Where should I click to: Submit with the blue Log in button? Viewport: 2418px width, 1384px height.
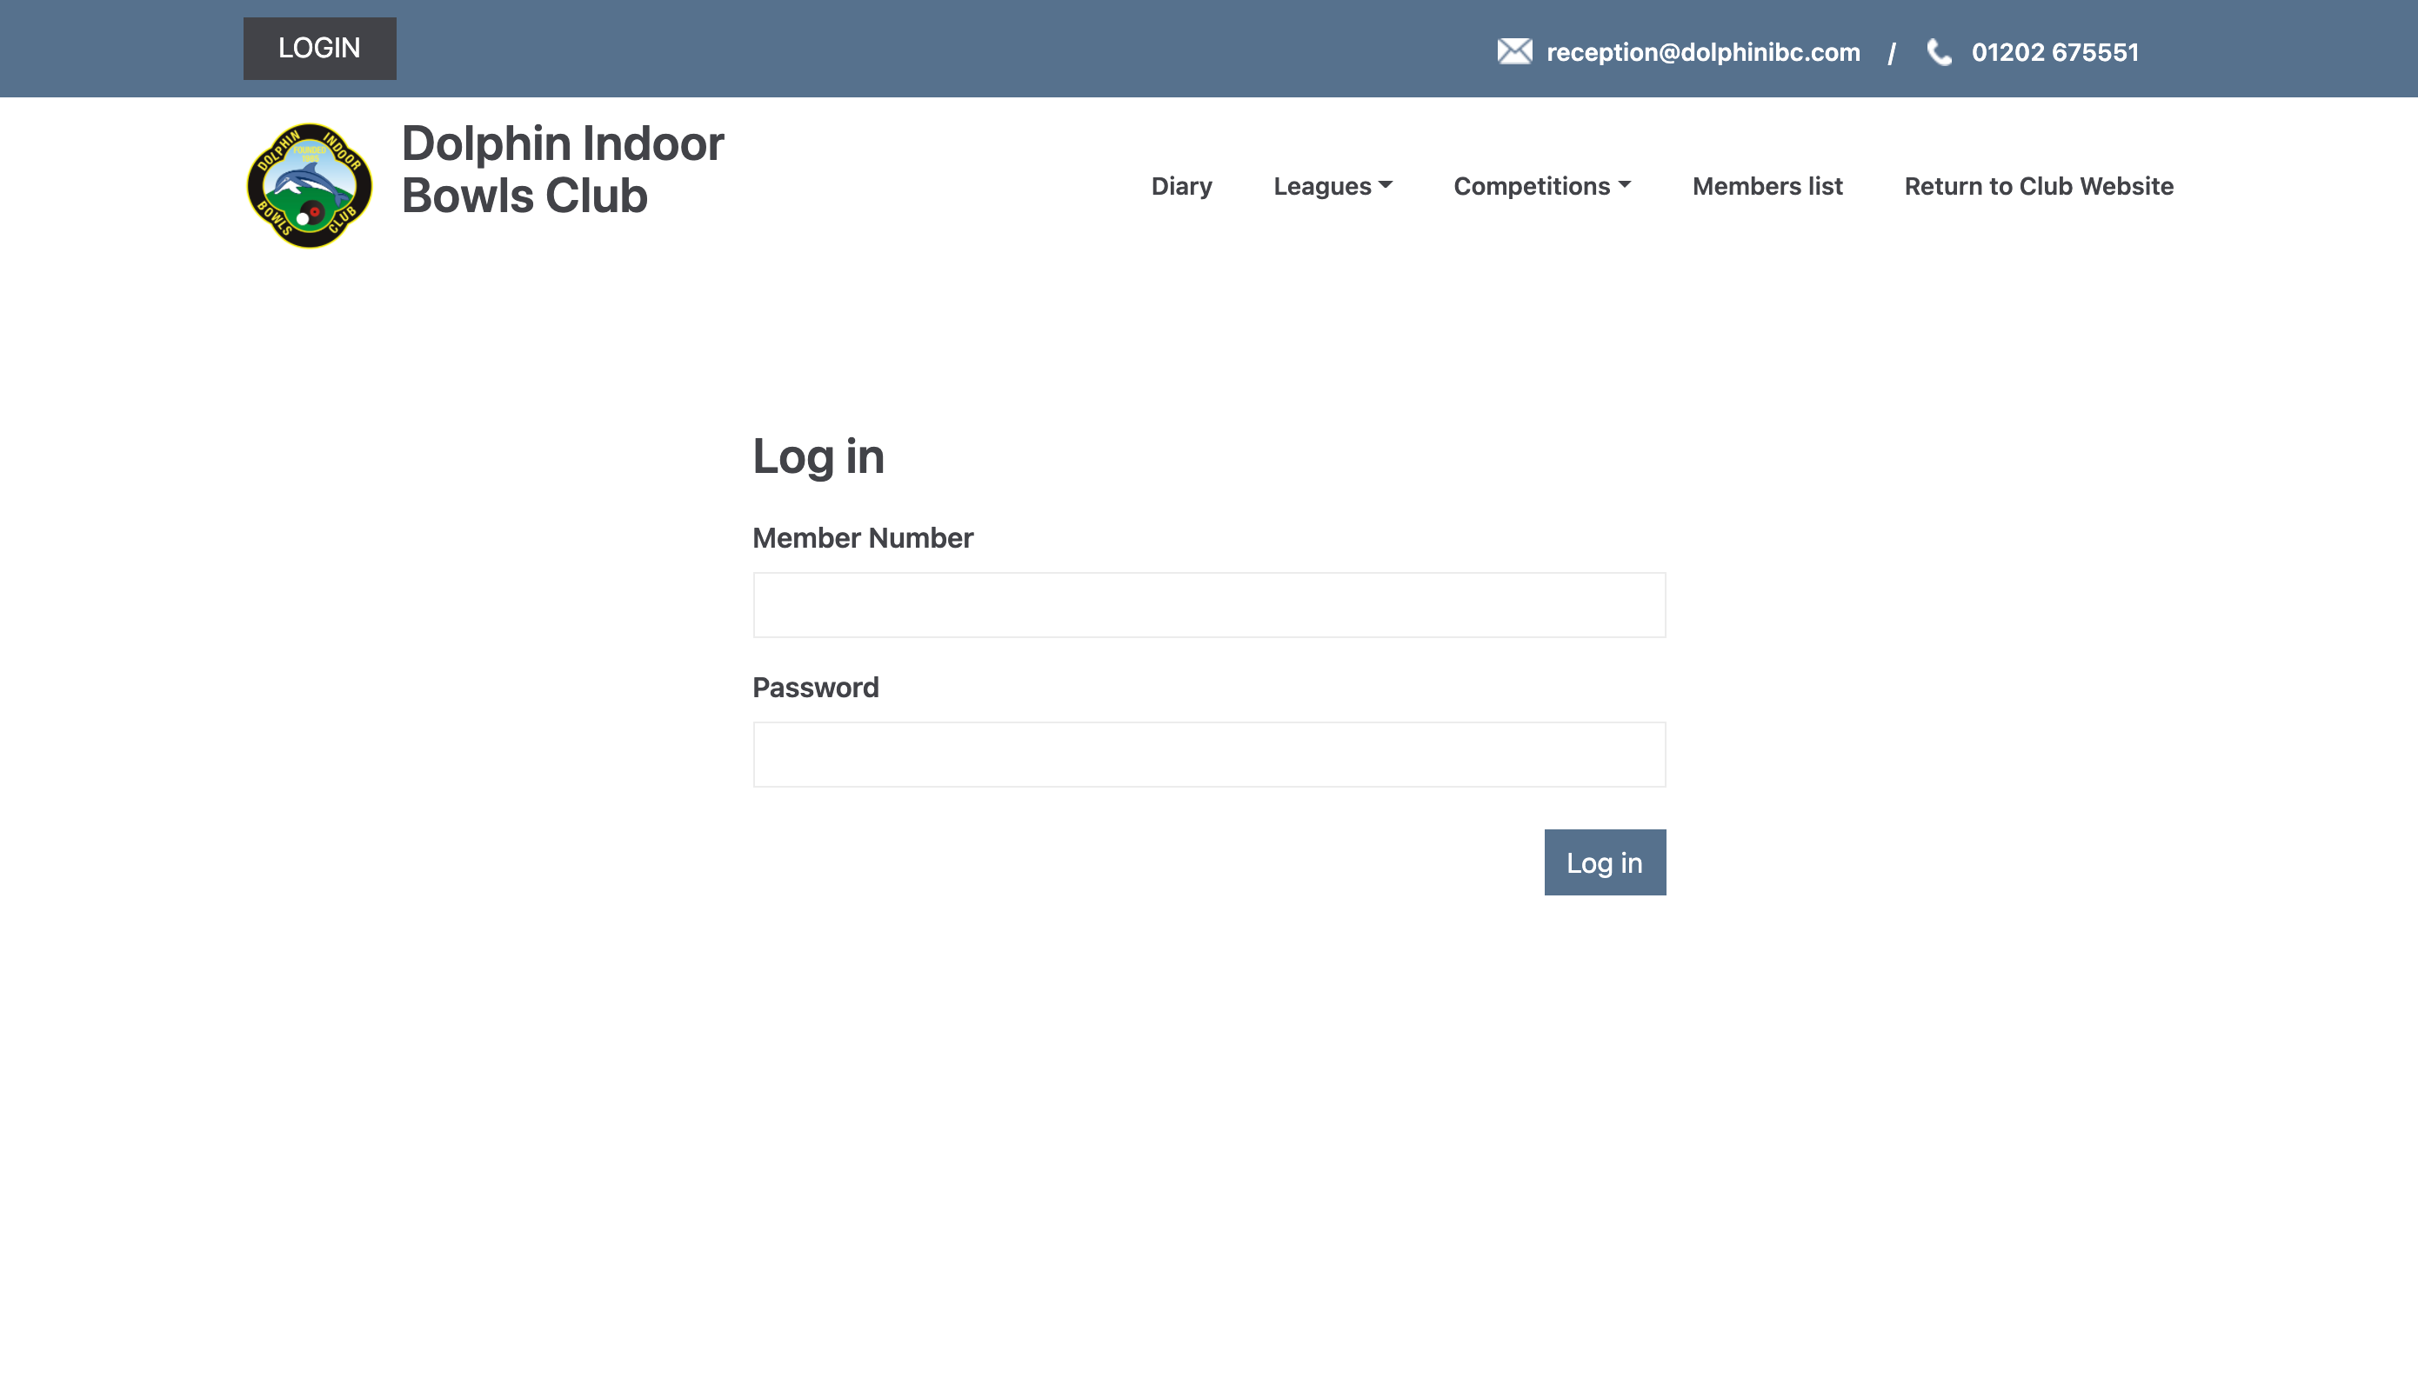1604,862
